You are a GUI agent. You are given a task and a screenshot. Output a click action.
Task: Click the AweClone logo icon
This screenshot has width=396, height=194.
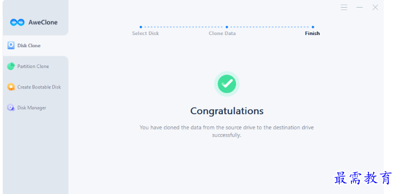[x=17, y=22]
